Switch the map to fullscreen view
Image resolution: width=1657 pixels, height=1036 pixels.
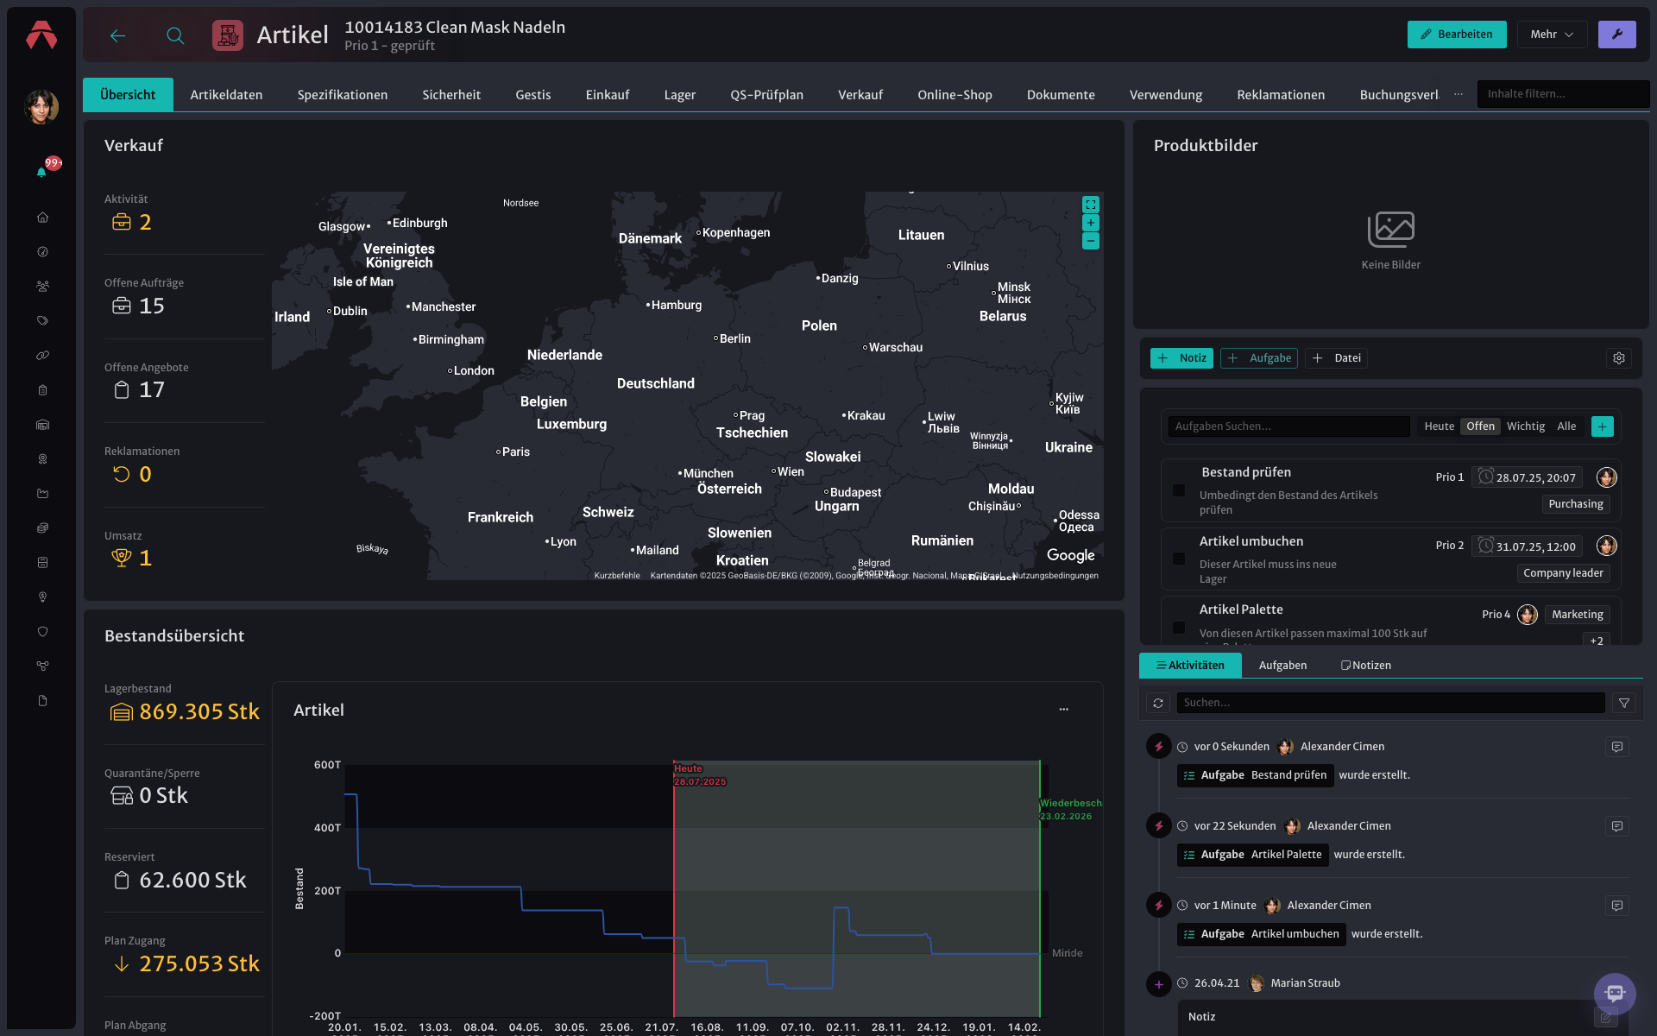(1091, 205)
